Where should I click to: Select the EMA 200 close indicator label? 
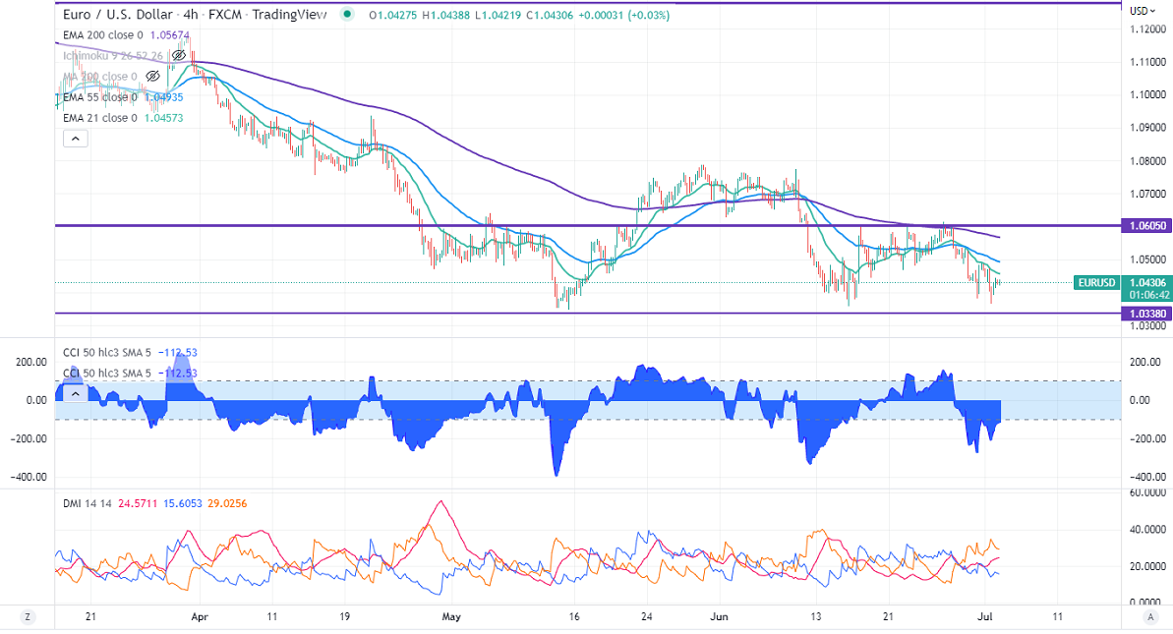point(100,35)
